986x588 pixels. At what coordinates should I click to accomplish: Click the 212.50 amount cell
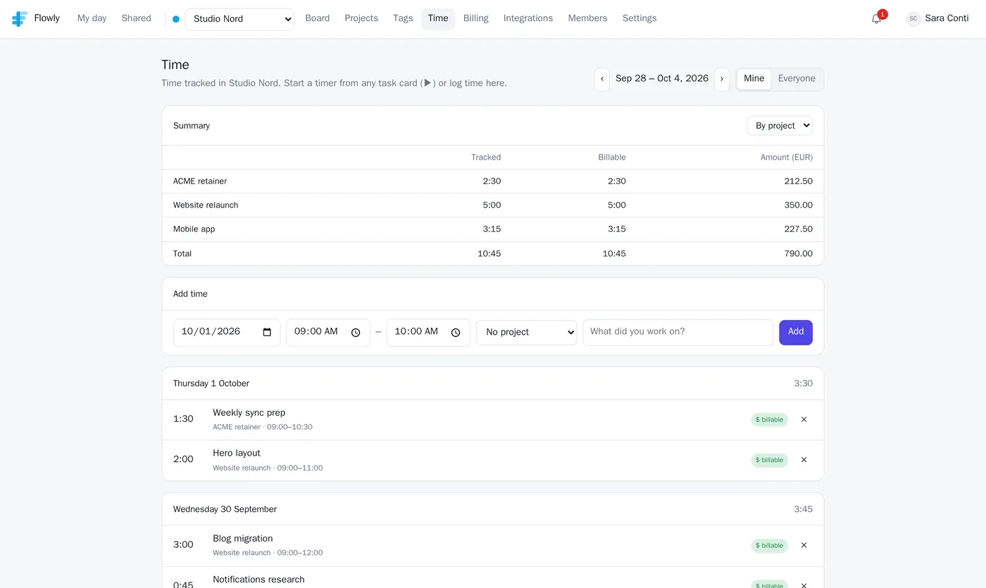[799, 181]
